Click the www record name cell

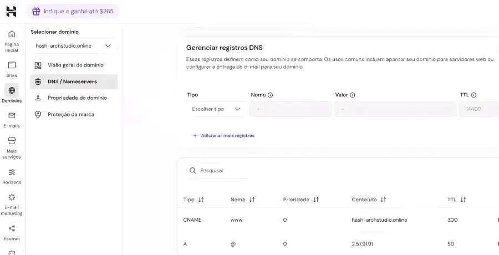(x=236, y=220)
